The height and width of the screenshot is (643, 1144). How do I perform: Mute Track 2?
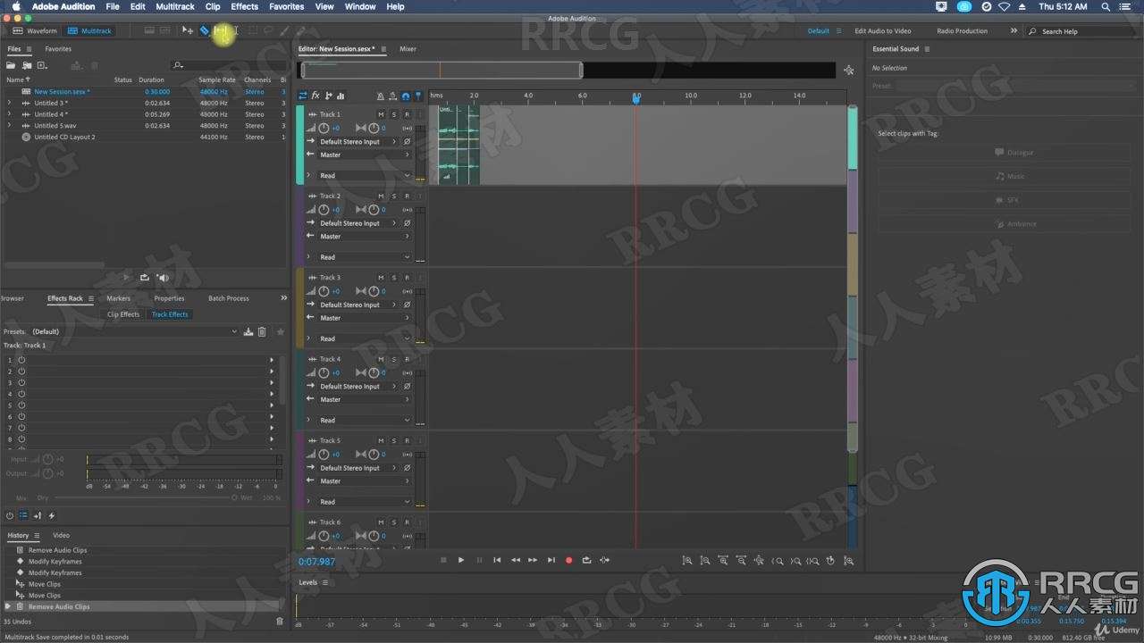(x=381, y=196)
